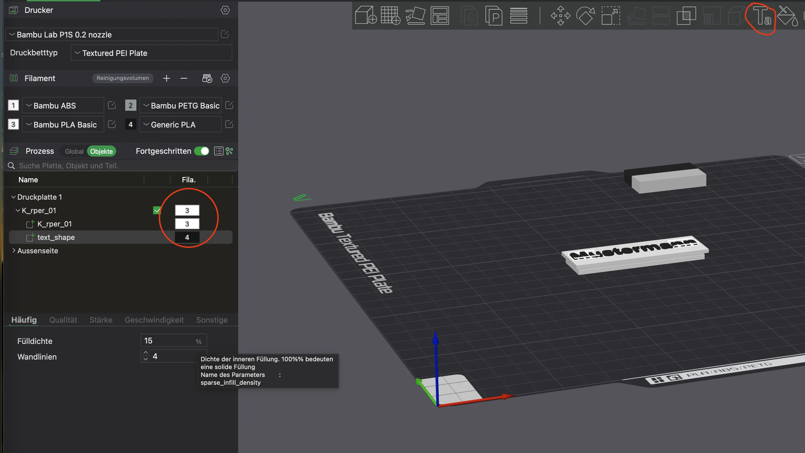805x453 pixels.
Task: Select the text_shape tree row
Action: (121, 237)
